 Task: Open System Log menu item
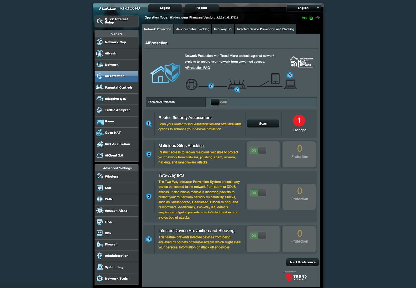click(116, 267)
